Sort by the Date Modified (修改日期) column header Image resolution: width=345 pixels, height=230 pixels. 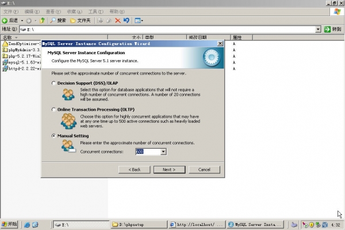[x=208, y=37]
